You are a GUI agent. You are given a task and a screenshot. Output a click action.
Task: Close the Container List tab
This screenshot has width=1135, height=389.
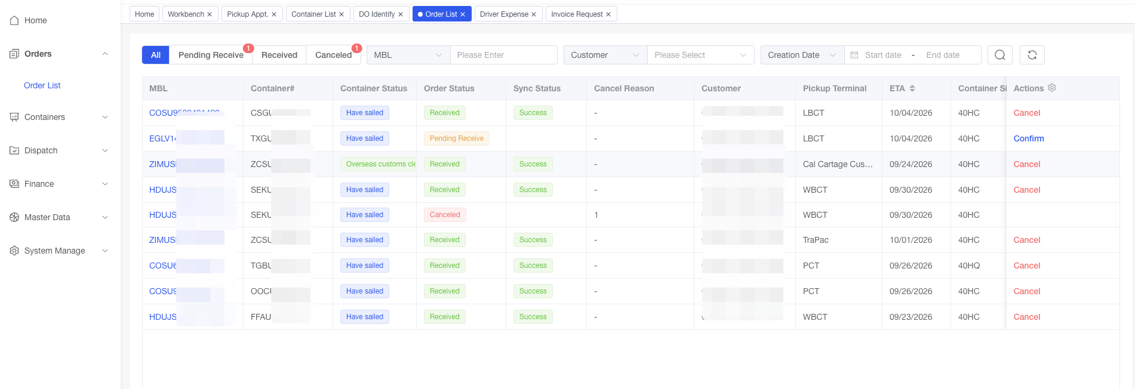[342, 14]
